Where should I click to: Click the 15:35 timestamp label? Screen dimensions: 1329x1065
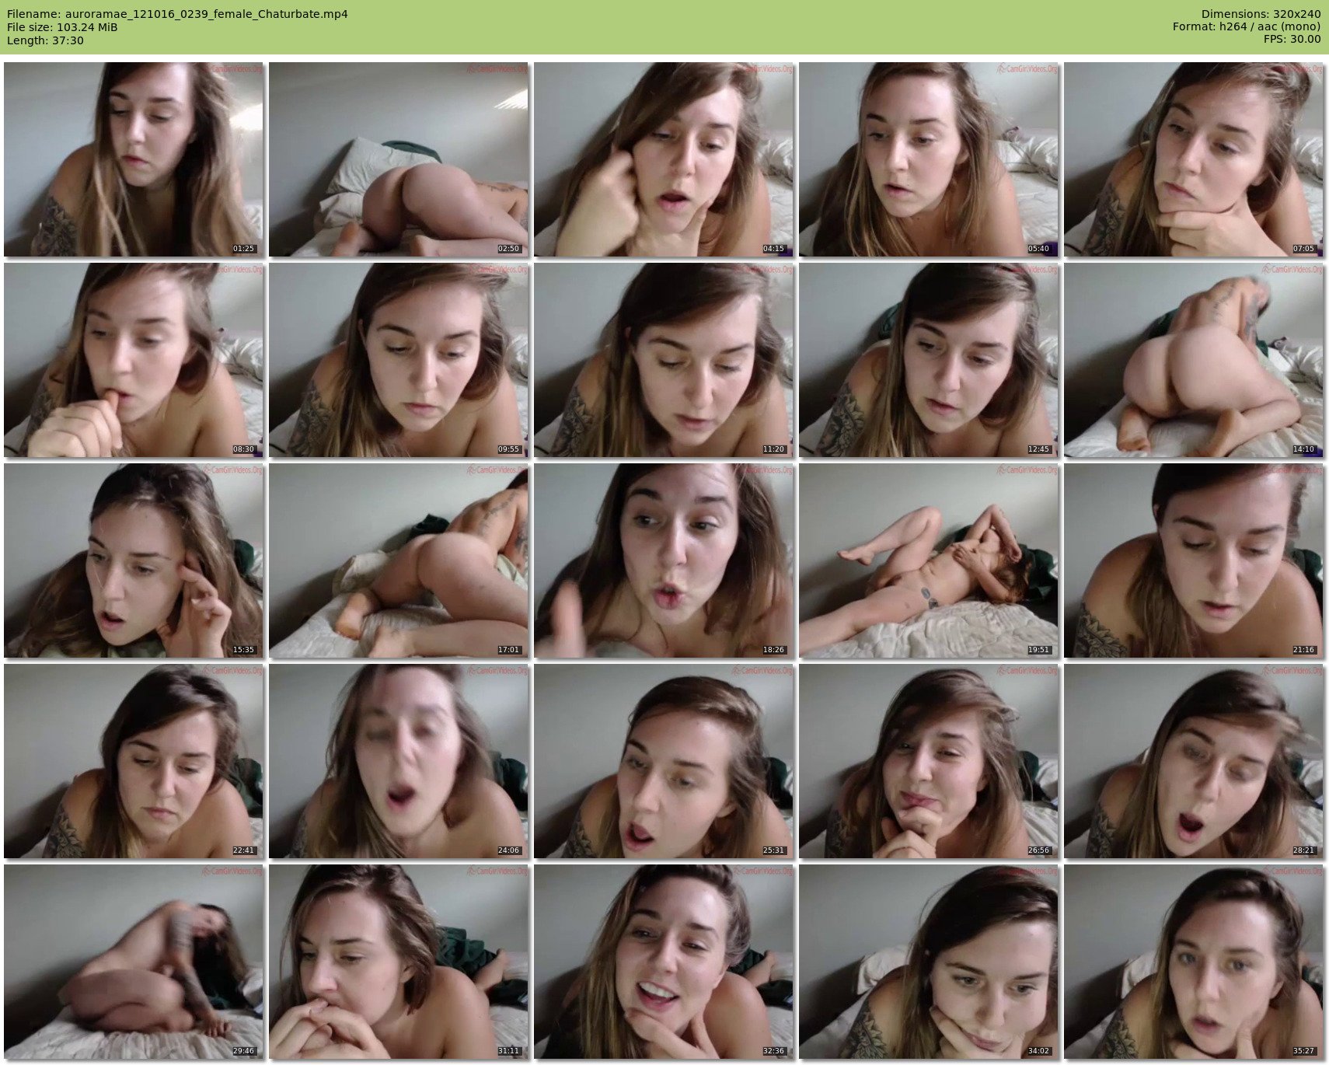tap(244, 650)
